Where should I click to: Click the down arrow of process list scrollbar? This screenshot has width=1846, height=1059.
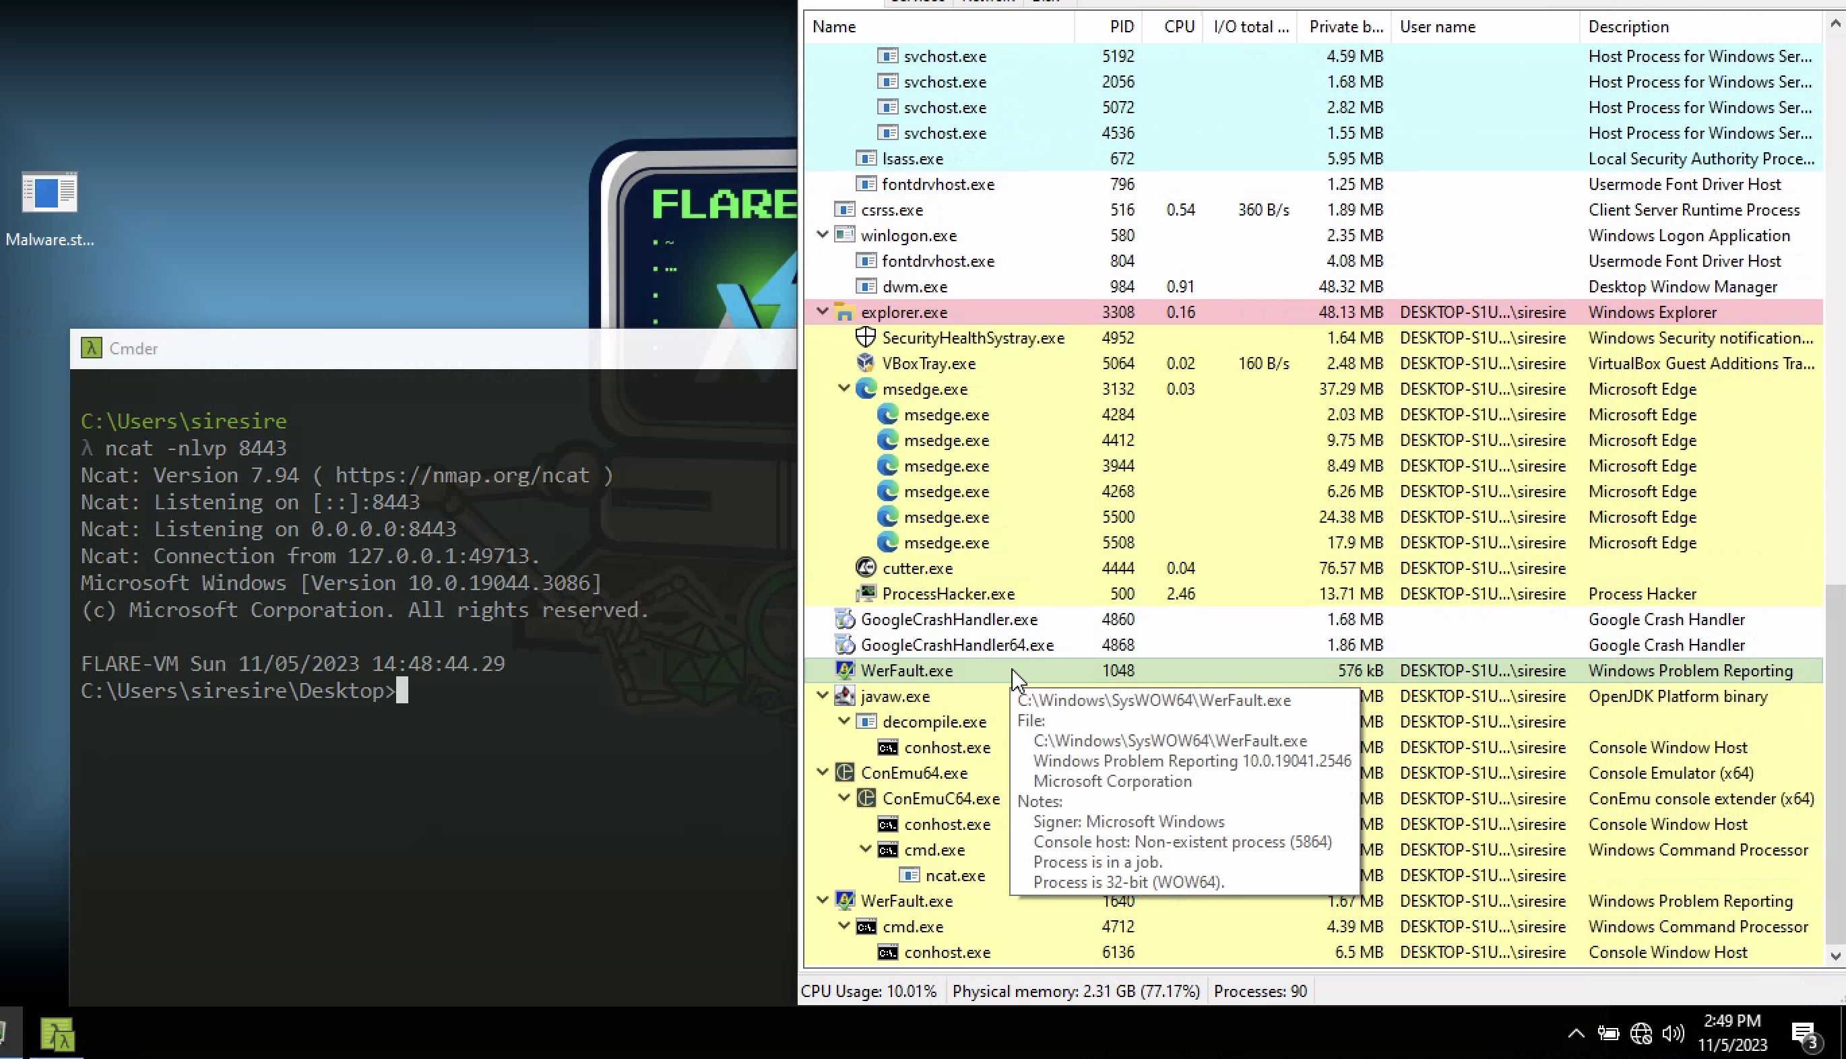pyautogui.click(x=1835, y=957)
